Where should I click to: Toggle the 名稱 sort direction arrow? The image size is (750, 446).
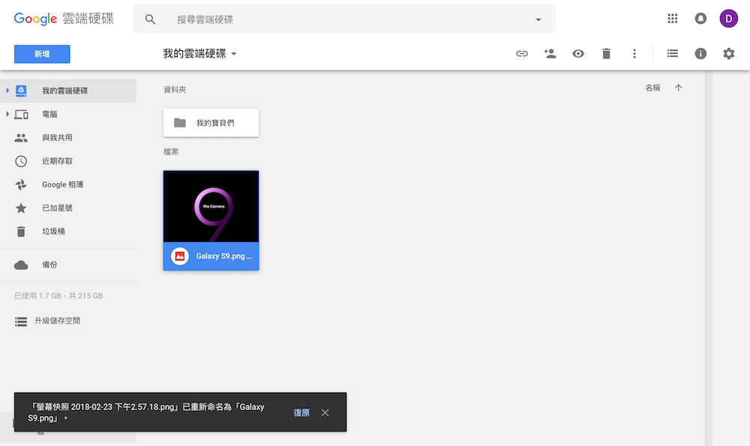(678, 87)
